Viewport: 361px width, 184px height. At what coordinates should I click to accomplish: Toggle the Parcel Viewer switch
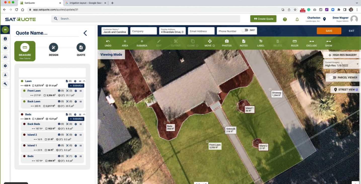[333, 78]
